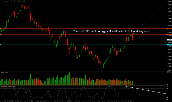Click the '15 Jan 2016' date label
172x102 pixels.
tap(57, 101)
